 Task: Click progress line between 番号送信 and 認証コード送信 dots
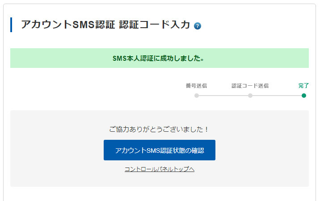[x=223, y=96]
